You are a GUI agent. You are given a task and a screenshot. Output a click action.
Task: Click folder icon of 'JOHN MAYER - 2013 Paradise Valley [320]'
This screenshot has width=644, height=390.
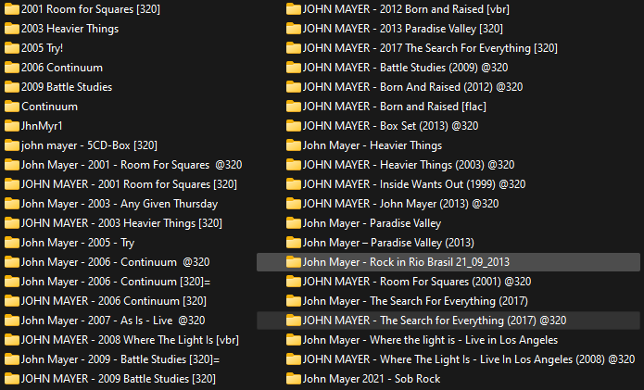tap(293, 29)
